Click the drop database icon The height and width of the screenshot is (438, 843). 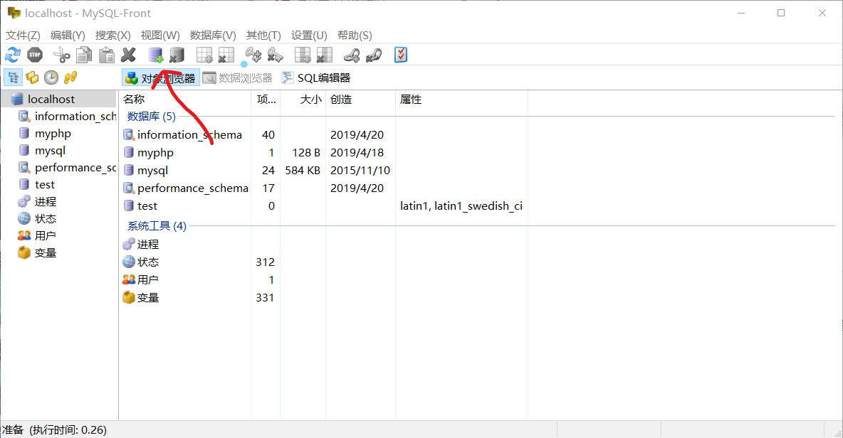[x=177, y=55]
